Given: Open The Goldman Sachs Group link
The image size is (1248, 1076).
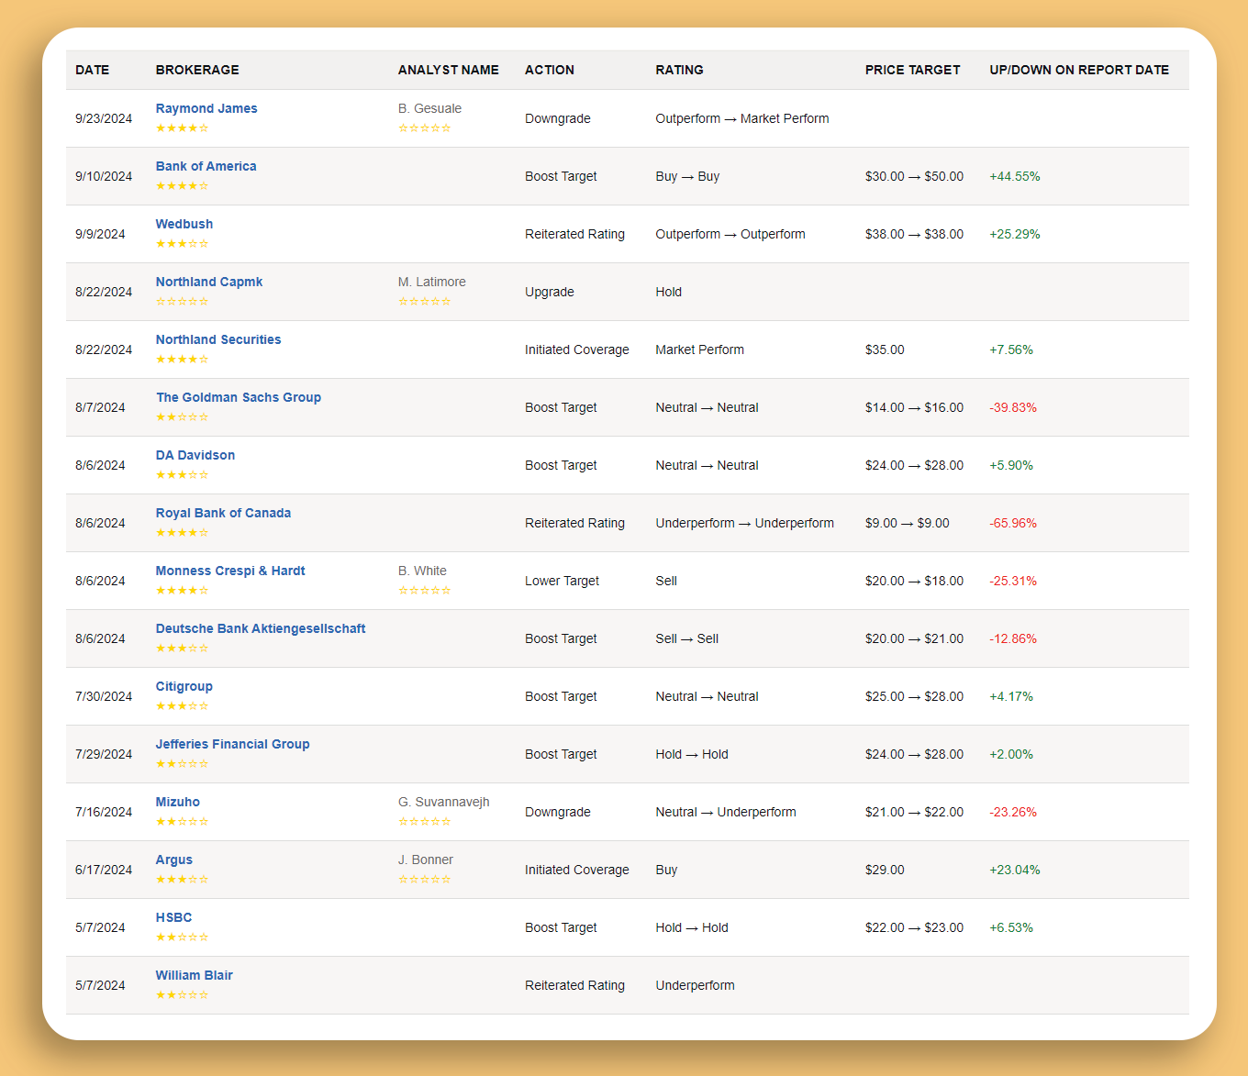Looking at the screenshot, I should [x=239, y=397].
